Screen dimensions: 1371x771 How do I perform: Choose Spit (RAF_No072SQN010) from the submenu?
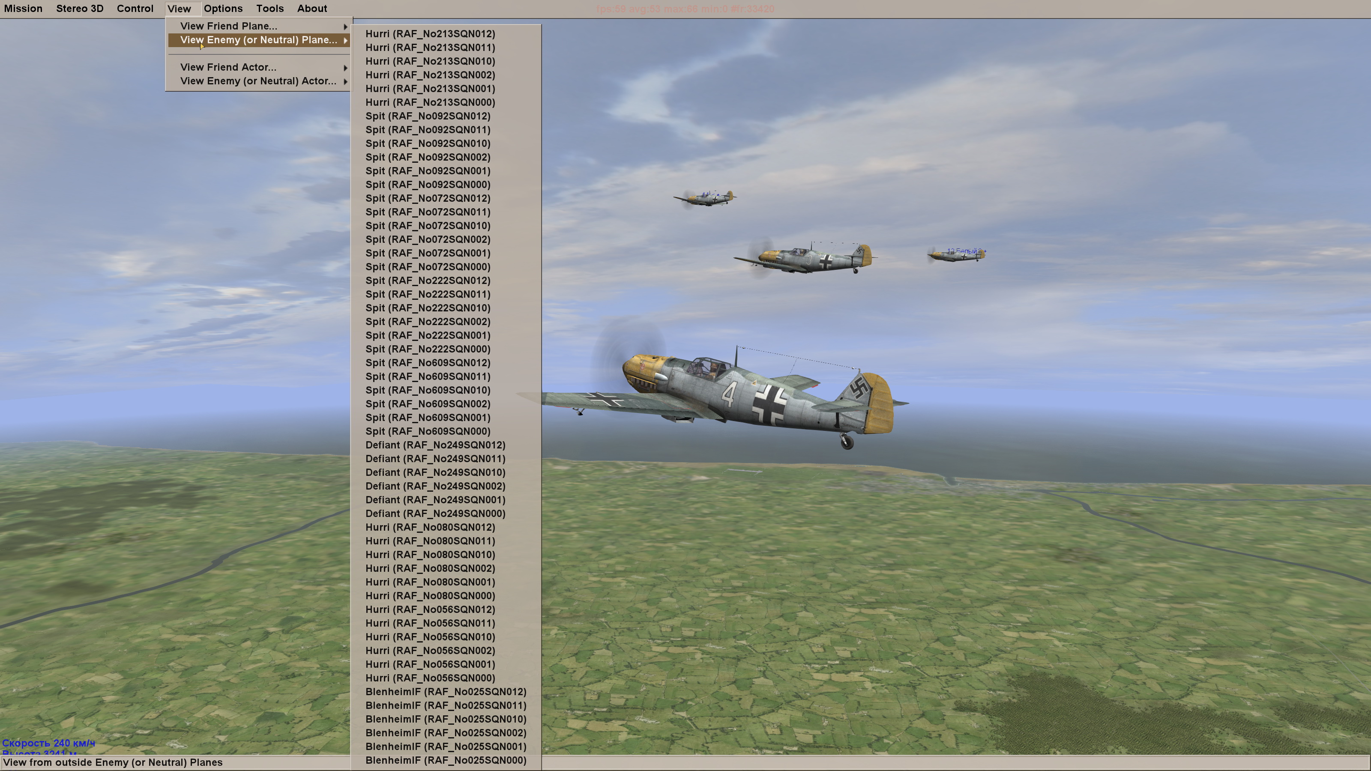428,226
